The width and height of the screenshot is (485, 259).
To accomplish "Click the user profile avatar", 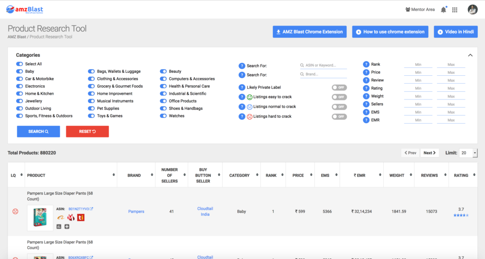I will point(472,9).
